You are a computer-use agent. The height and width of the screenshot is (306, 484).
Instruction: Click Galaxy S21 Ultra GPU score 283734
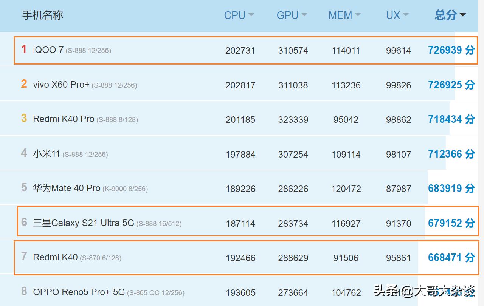point(293,223)
